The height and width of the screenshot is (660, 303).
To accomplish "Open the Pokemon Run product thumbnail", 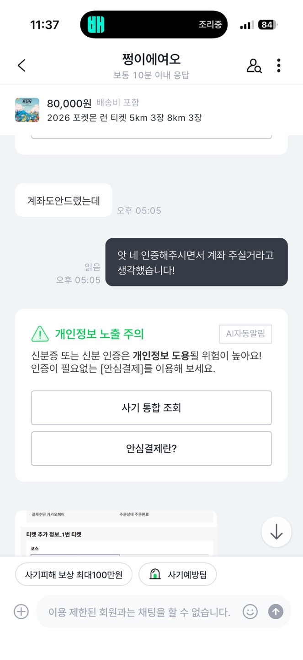I will point(27,110).
